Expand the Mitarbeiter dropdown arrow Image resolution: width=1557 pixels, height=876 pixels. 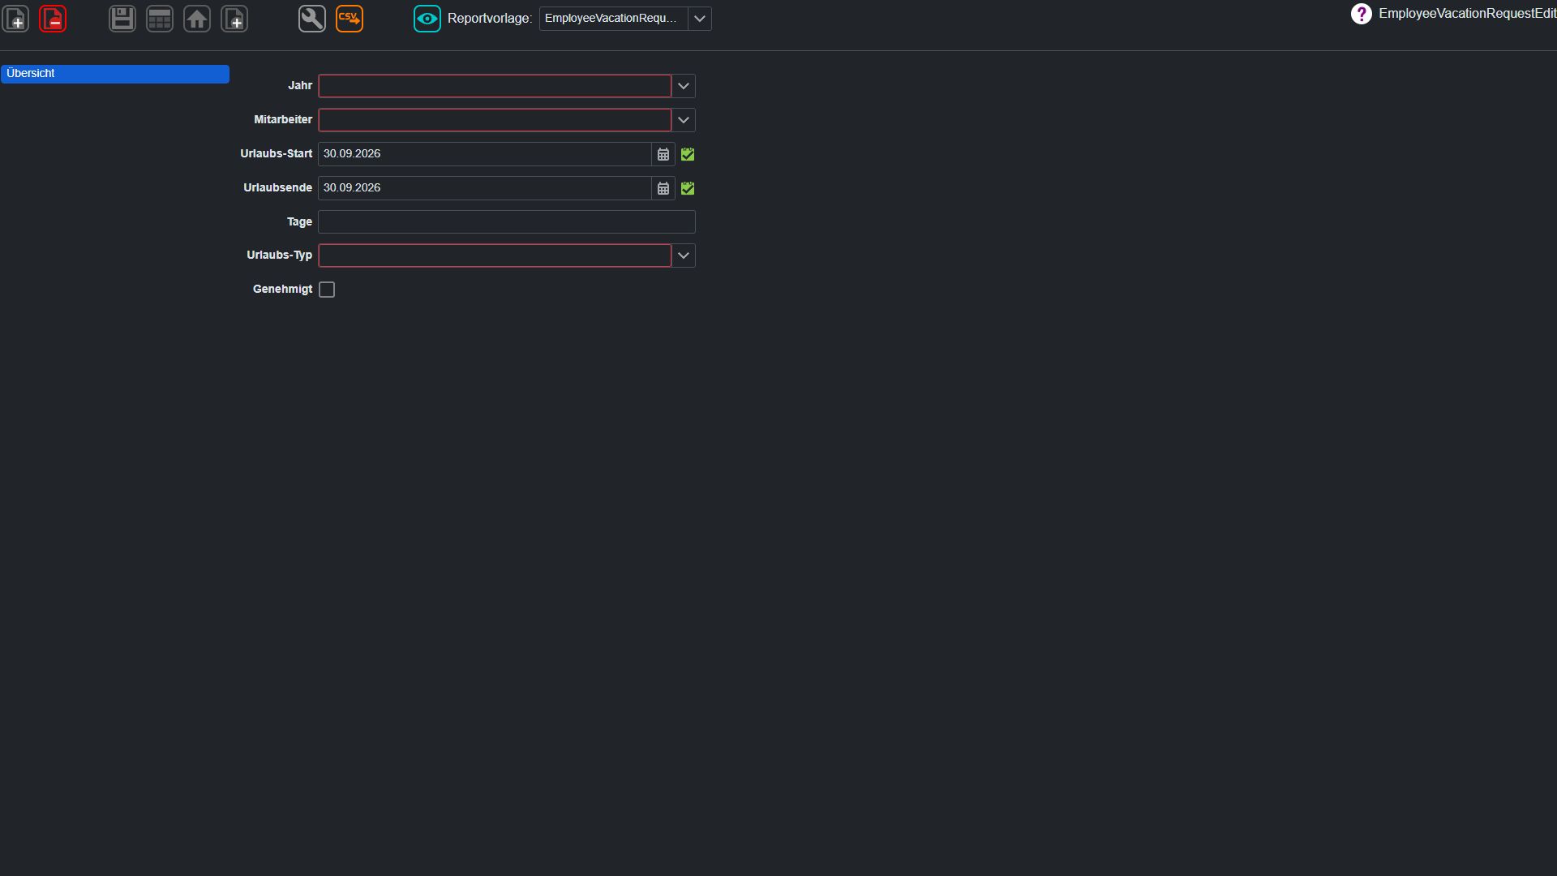point(684,120)
